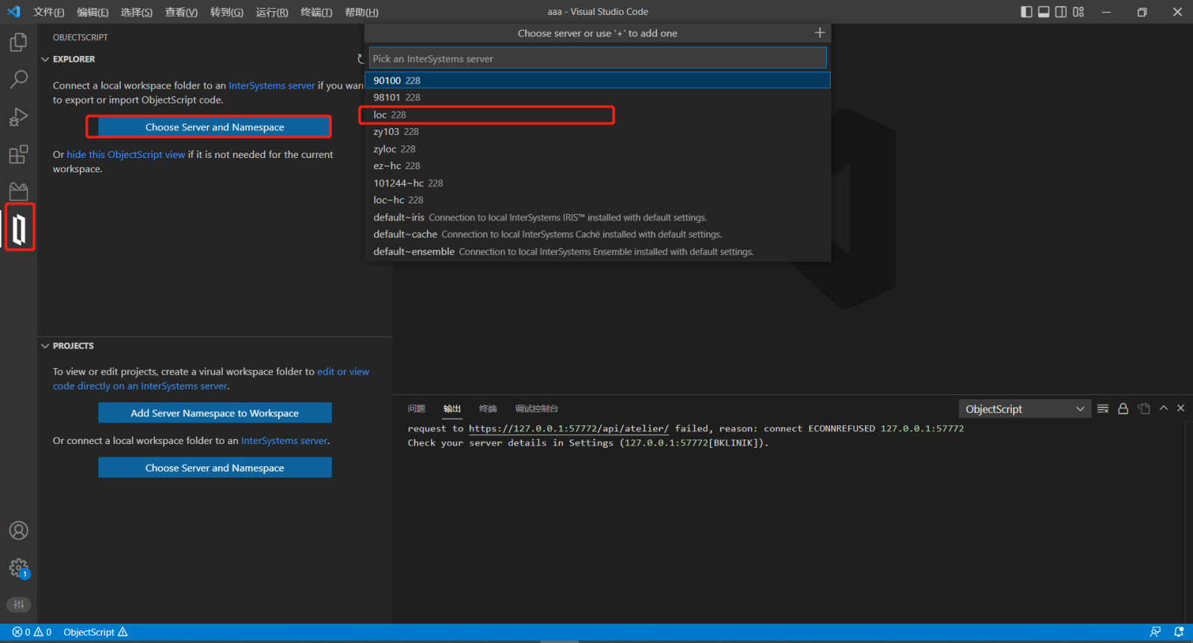1193x643 pixels.
Task: Toggle the bottom panel layout icon
Action: [1044, 12]
